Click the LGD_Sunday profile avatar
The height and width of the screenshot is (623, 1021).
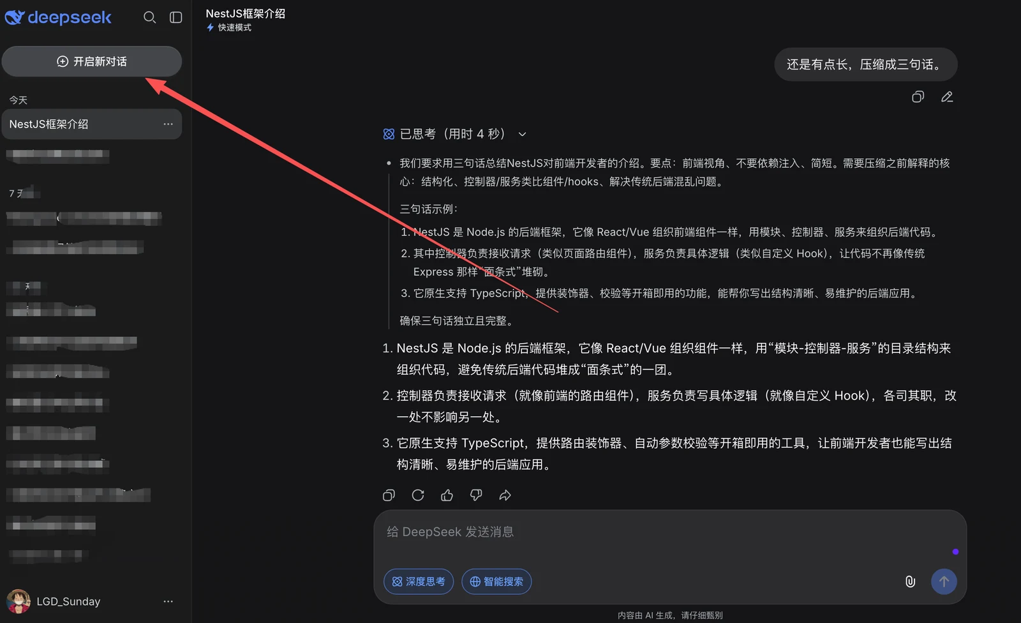(x=19, y=601)
